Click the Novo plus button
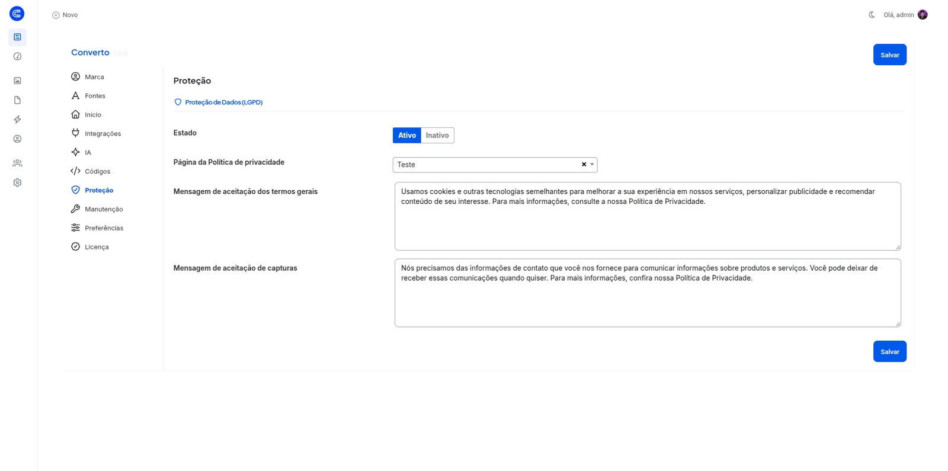Screen dimensions: 948x471 [65, 15]
